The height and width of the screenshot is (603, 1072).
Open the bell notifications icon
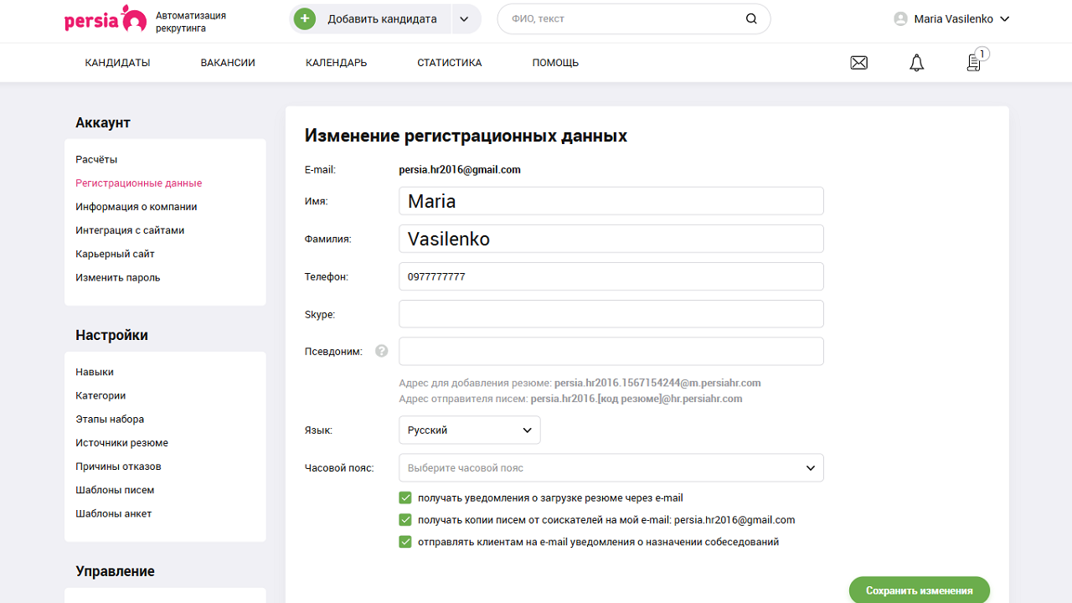tap(915, 62)
